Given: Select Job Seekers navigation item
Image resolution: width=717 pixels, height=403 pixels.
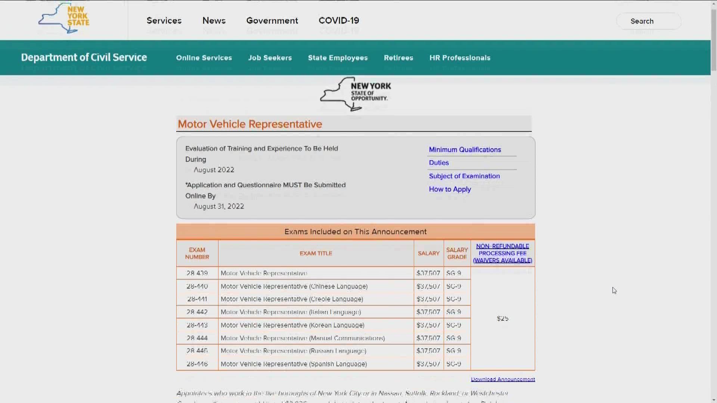Looking at the screenshot, I should 270,58.
